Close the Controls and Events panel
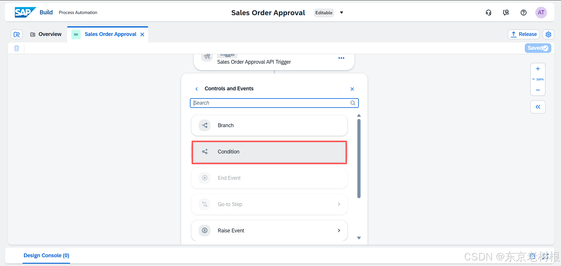Viewport: 561px width, 266px height. tap(352, 89)
